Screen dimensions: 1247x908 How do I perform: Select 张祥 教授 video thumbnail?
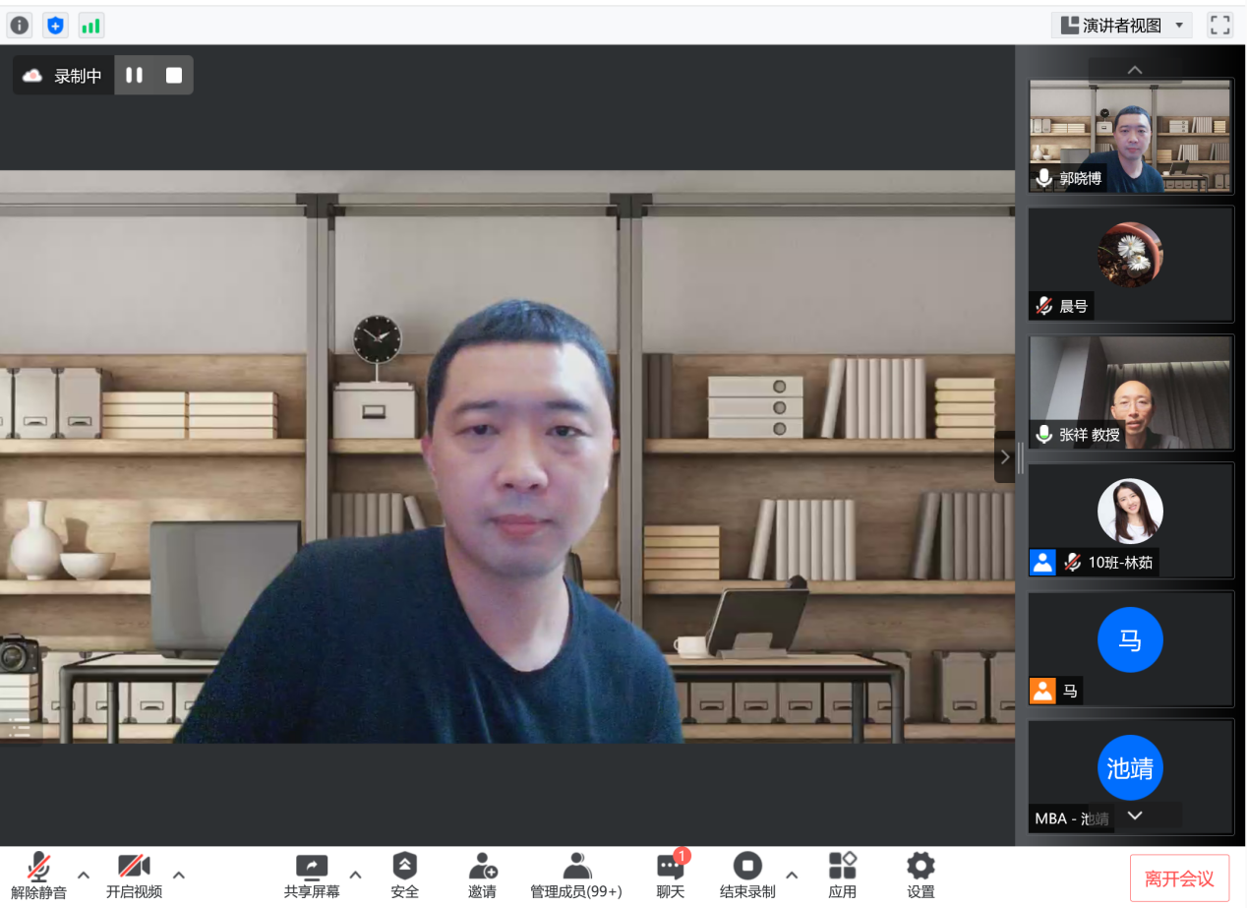(1130, 392)
